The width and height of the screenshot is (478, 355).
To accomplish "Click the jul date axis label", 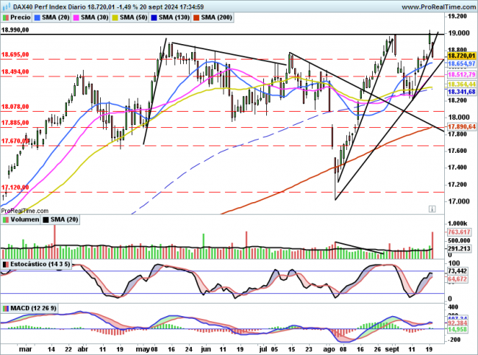I will (x=263, y=349).
